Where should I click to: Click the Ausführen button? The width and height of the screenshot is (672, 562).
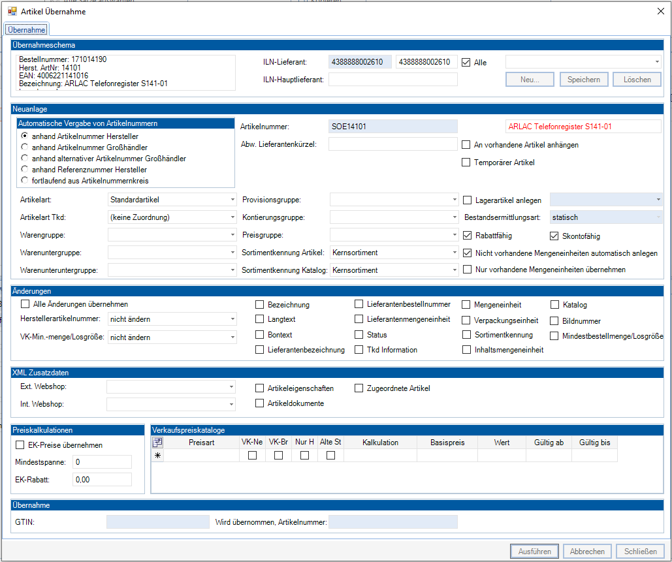534,552
